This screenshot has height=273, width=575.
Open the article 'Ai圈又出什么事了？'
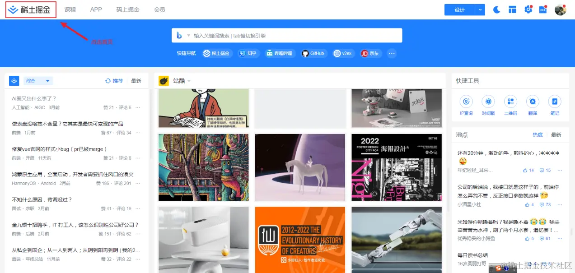pyautogui.click(x=34, y=98)
